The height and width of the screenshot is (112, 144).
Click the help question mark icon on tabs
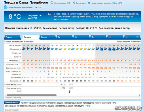tap(138, 37)
